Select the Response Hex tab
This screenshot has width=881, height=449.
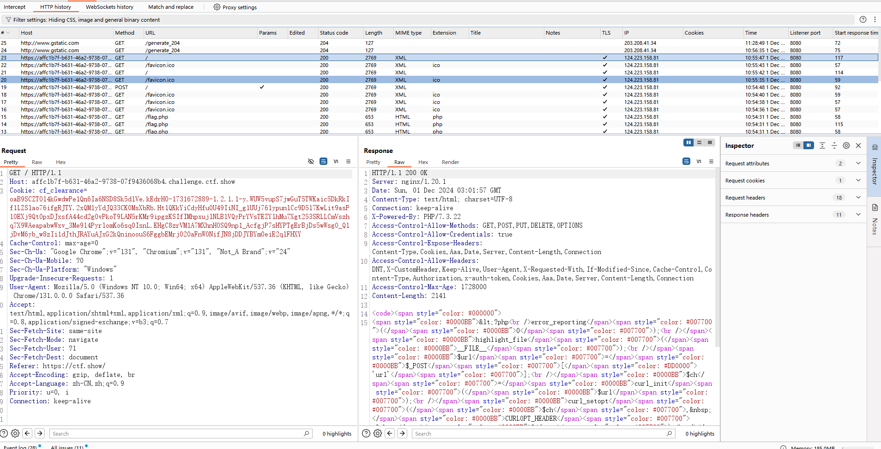point(423,162)
